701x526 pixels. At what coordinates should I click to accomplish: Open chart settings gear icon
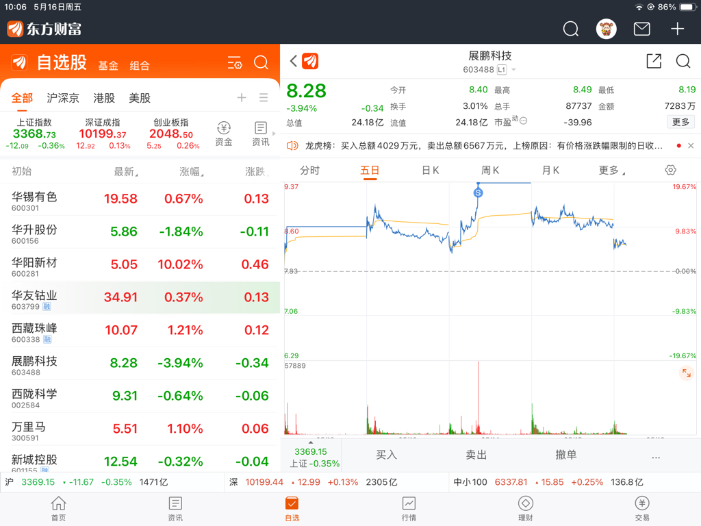point(671,170)
